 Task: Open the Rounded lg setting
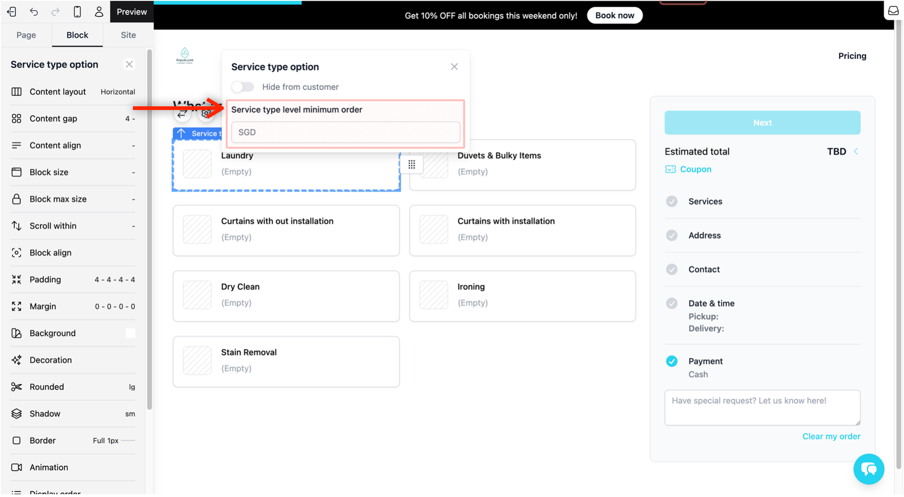coord(73,387)
